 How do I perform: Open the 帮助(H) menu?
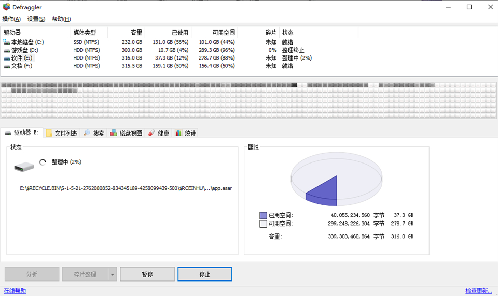click(61, 19)
